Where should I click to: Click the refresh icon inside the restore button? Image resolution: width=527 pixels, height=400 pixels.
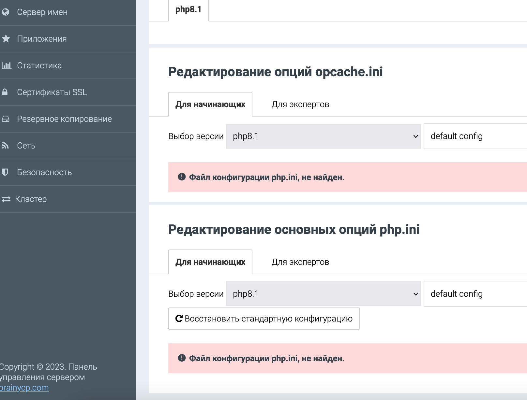[x=179, y=319]
